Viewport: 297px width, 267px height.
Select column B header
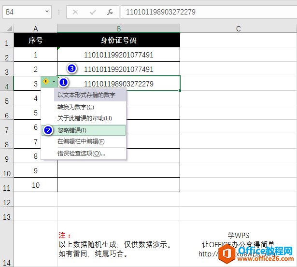click(119, 28)
